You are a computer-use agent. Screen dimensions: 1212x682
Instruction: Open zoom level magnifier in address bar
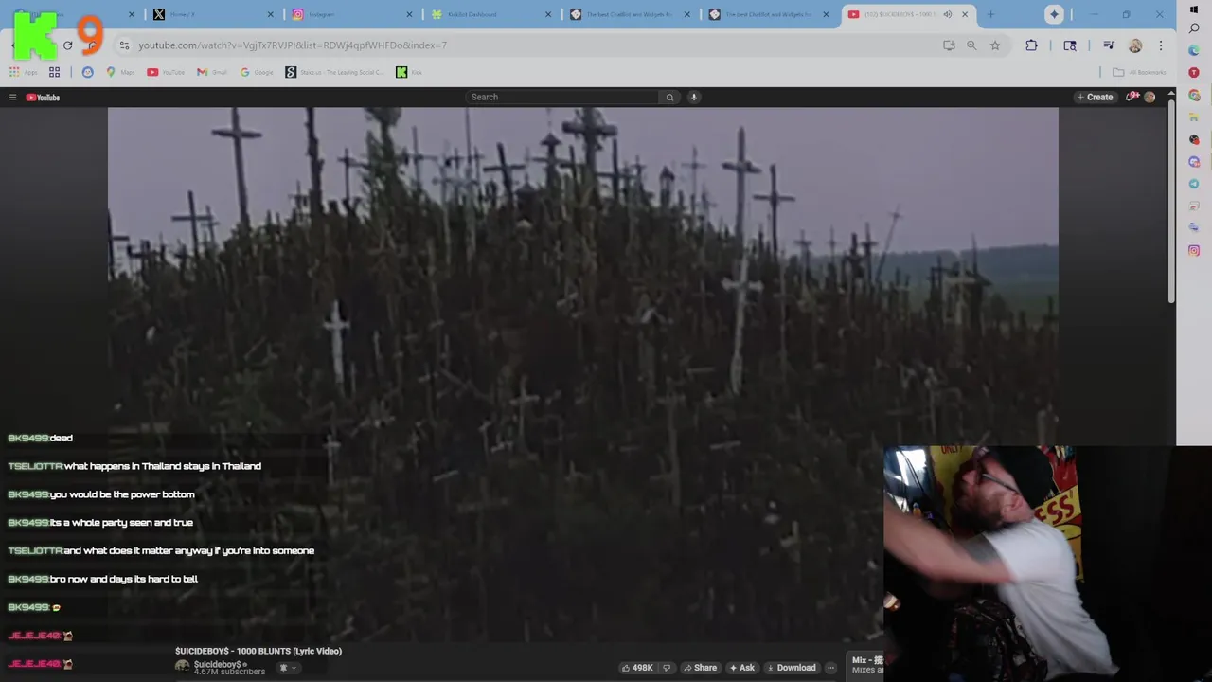tap(971, 45)
